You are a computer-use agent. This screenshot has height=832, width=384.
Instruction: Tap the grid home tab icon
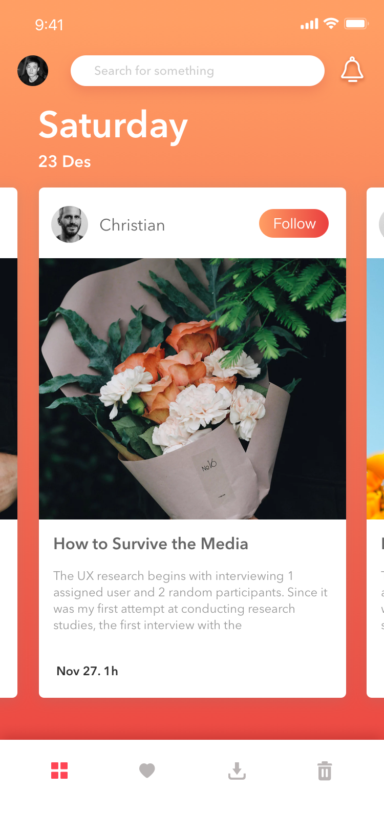point(59,771)
